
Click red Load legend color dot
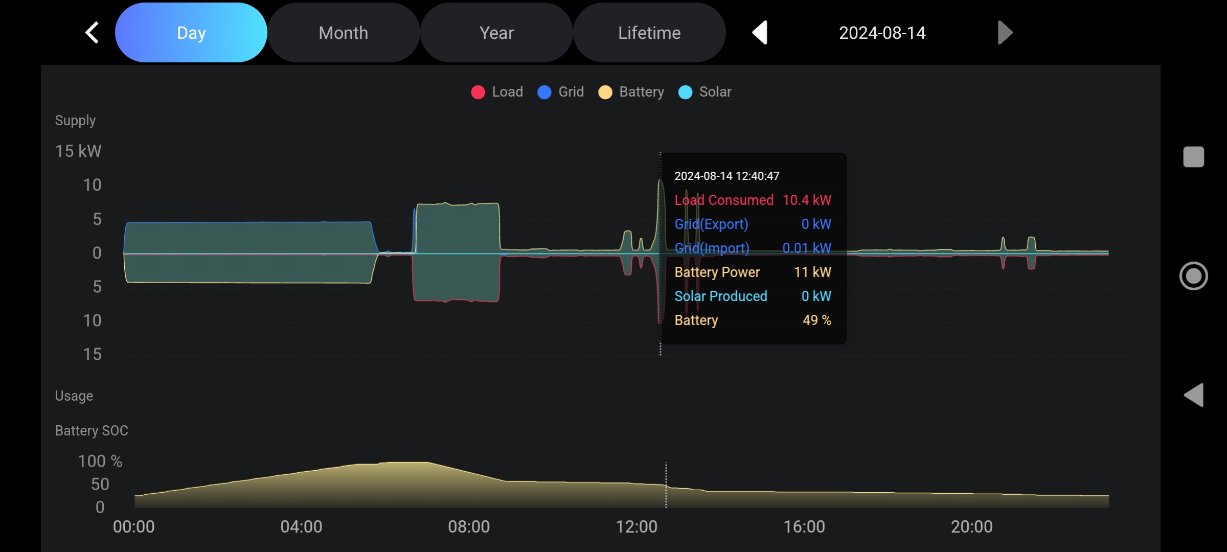point(478,93)
